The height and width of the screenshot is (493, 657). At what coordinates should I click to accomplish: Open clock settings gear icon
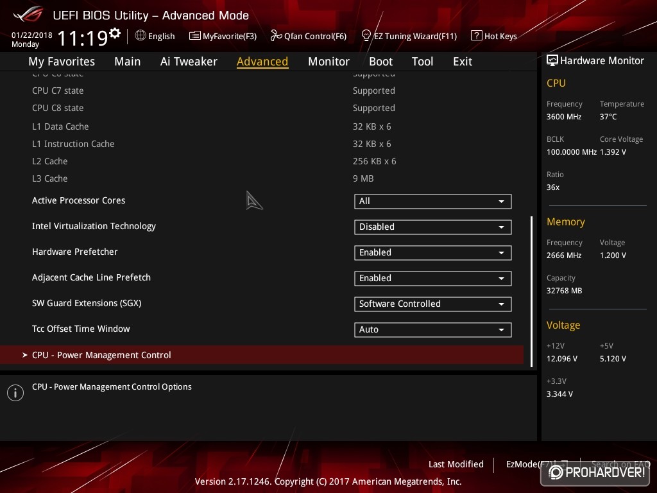click(115, 33)
